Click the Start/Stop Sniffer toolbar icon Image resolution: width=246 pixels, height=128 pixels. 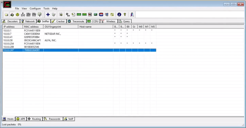click(12, 15)
